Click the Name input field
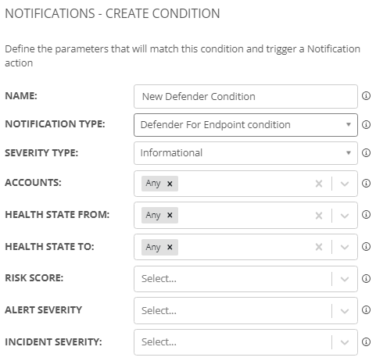This screenshot has width=376, height=361. click(245, 96)
